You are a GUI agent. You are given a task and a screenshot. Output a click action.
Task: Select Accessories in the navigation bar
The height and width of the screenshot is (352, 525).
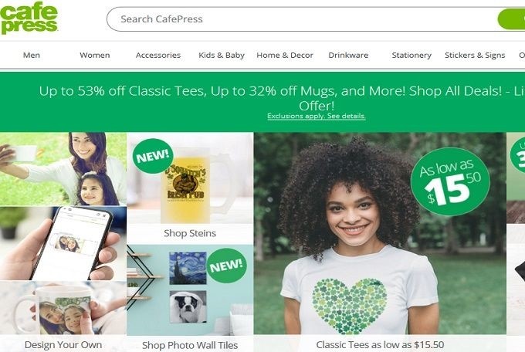[158, 56]
